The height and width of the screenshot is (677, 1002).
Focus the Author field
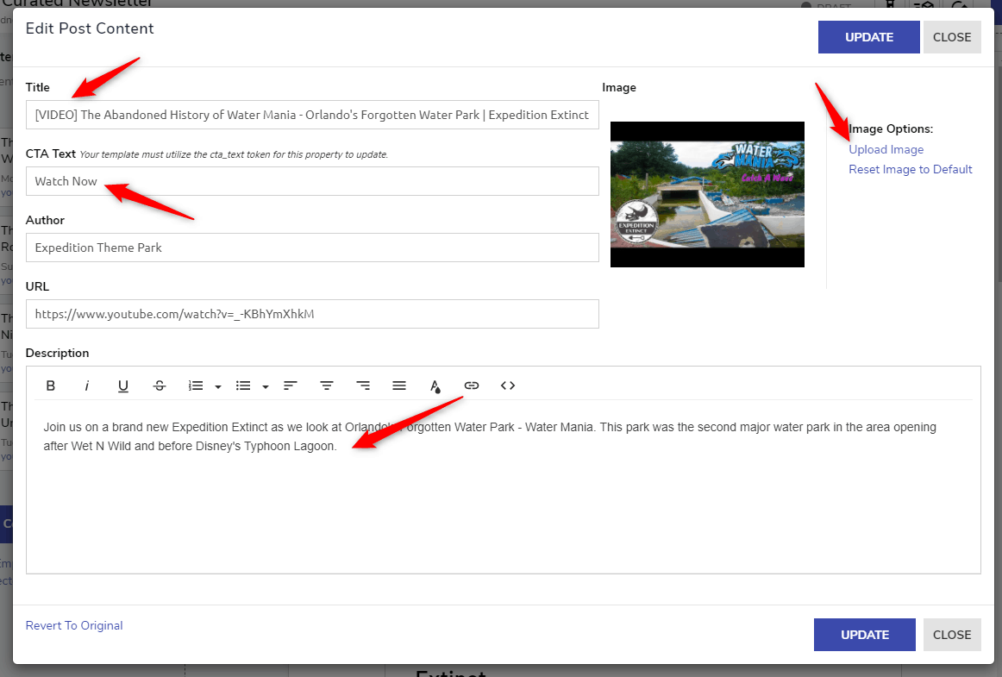click(x=312, y=248)
